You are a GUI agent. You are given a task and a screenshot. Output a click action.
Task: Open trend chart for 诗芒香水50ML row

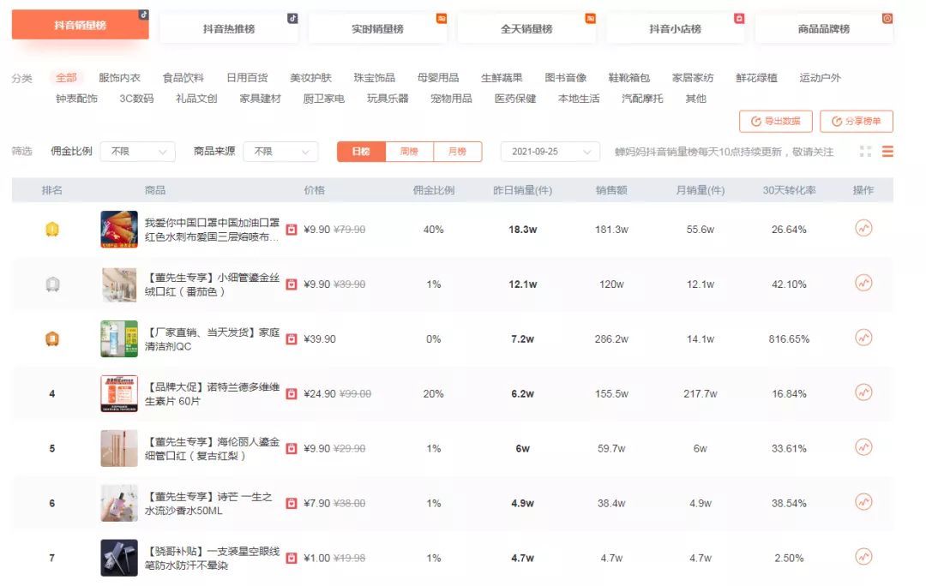[863, 502]
